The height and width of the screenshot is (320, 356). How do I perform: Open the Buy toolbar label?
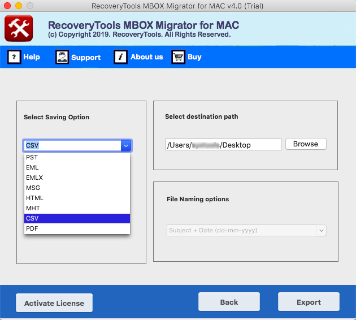[x=194, y=57]
